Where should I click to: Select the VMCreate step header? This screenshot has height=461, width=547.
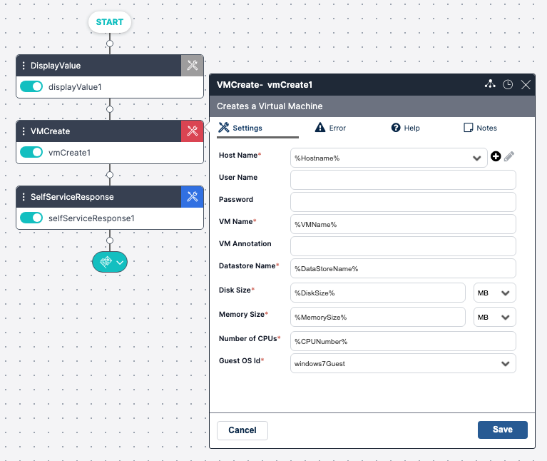[x=98, y=131]
